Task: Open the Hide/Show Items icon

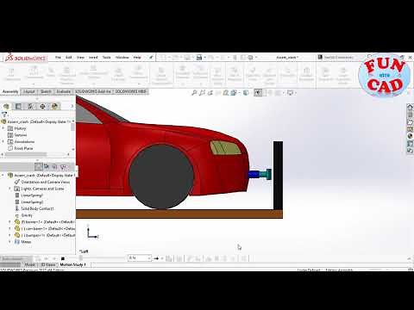Action: coord(258,92)
